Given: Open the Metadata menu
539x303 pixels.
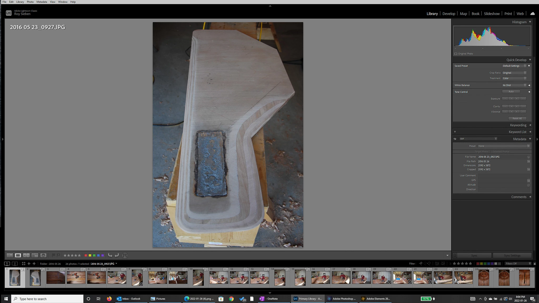Looking at the screenshot, I should (x=42, y=2).
